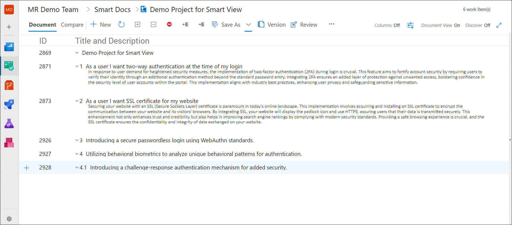Screen dimensions: 512x225
Task: Go to MR Demo Team breadcrumb
Action: pos(53,10)
